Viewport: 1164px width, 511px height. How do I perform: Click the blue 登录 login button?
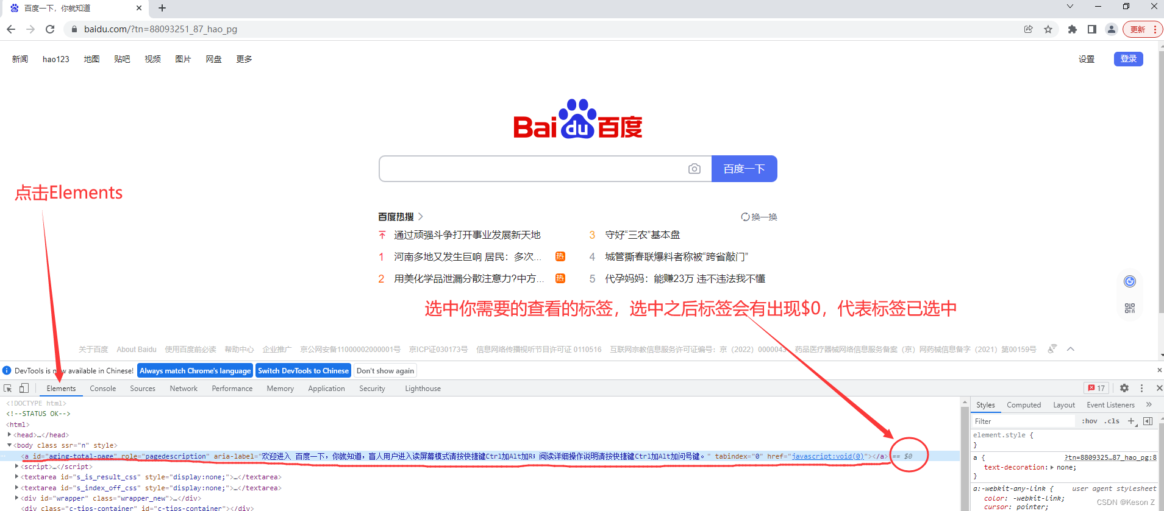1129,58
